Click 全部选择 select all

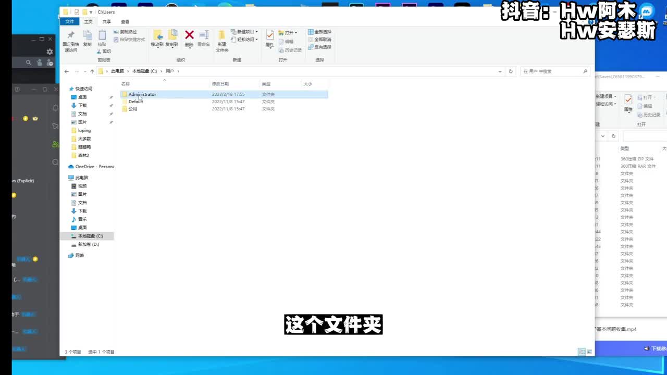pos(319,32)
